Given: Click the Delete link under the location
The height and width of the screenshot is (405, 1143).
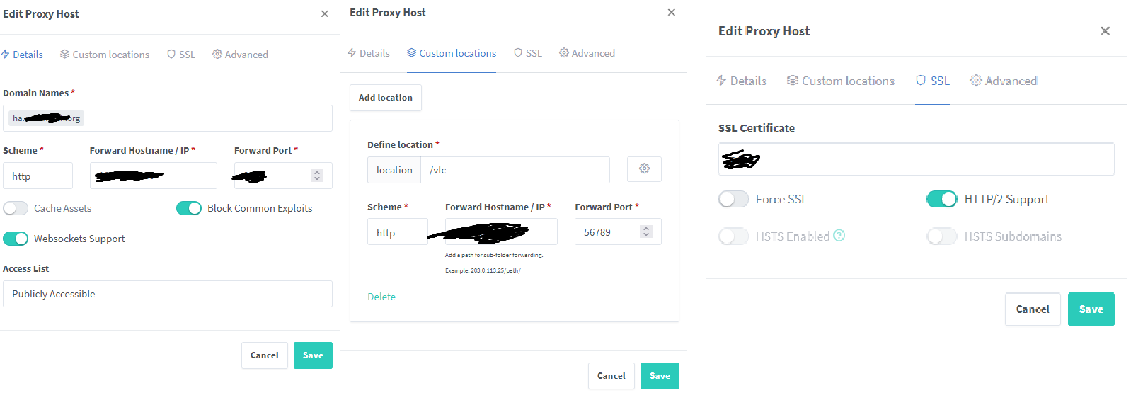Looking at the screenshot, I should pyautogui.click(x=381, y=297).
